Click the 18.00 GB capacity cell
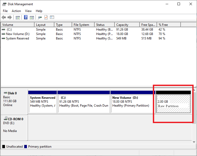Screen dimensions: 197x156 click(x=122, y=34)
